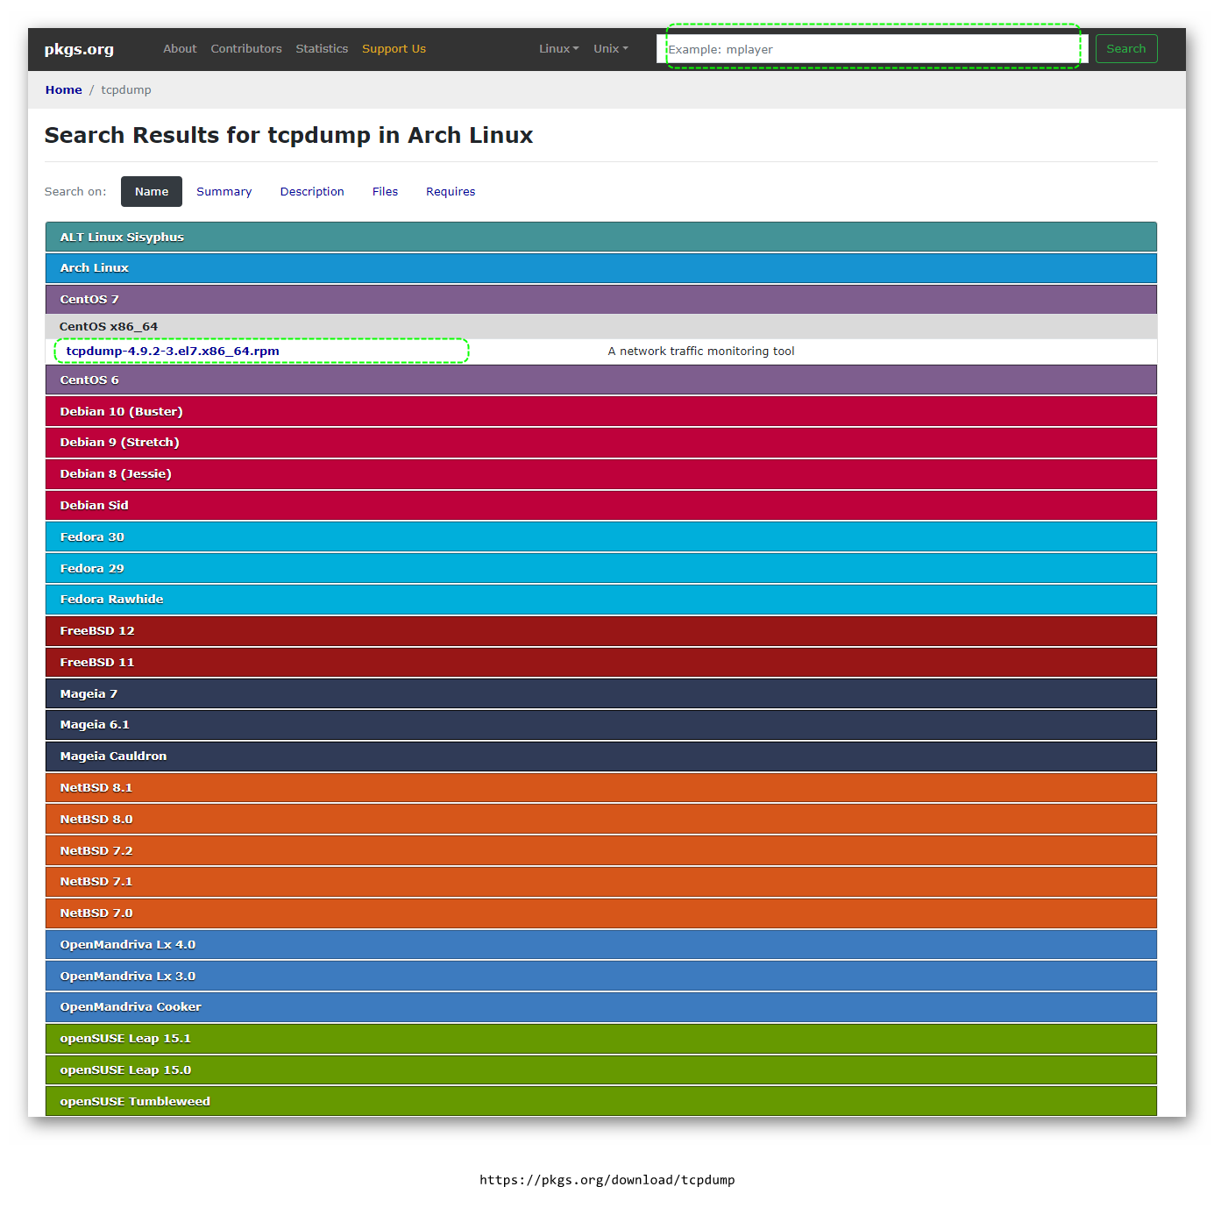Screen dimensions: 1214x1215
Task: Click the green Search button
Action: tap(1125, 49)
